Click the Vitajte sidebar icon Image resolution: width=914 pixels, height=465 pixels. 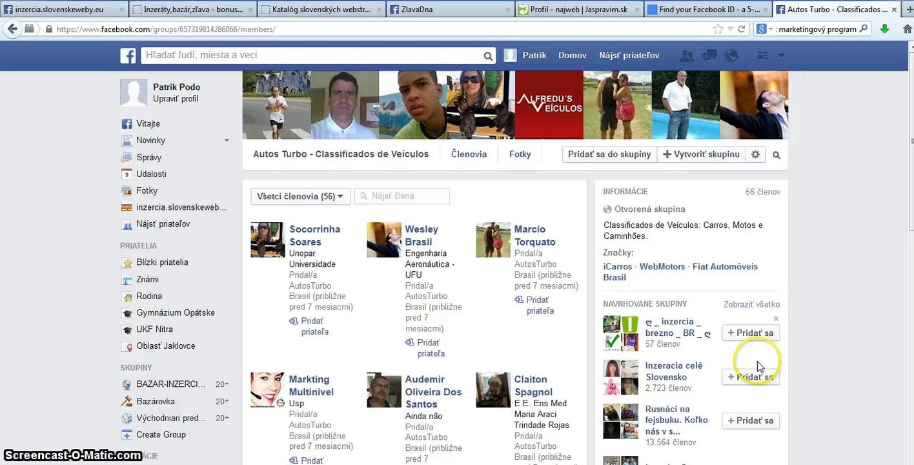127,123
